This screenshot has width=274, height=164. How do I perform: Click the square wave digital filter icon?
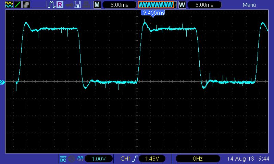coord(80,159)
